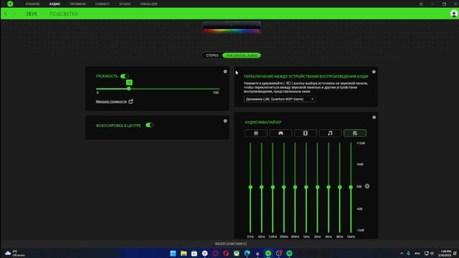Open the CONNECT tab
This screenshot has width=459, height=258.
103,4
